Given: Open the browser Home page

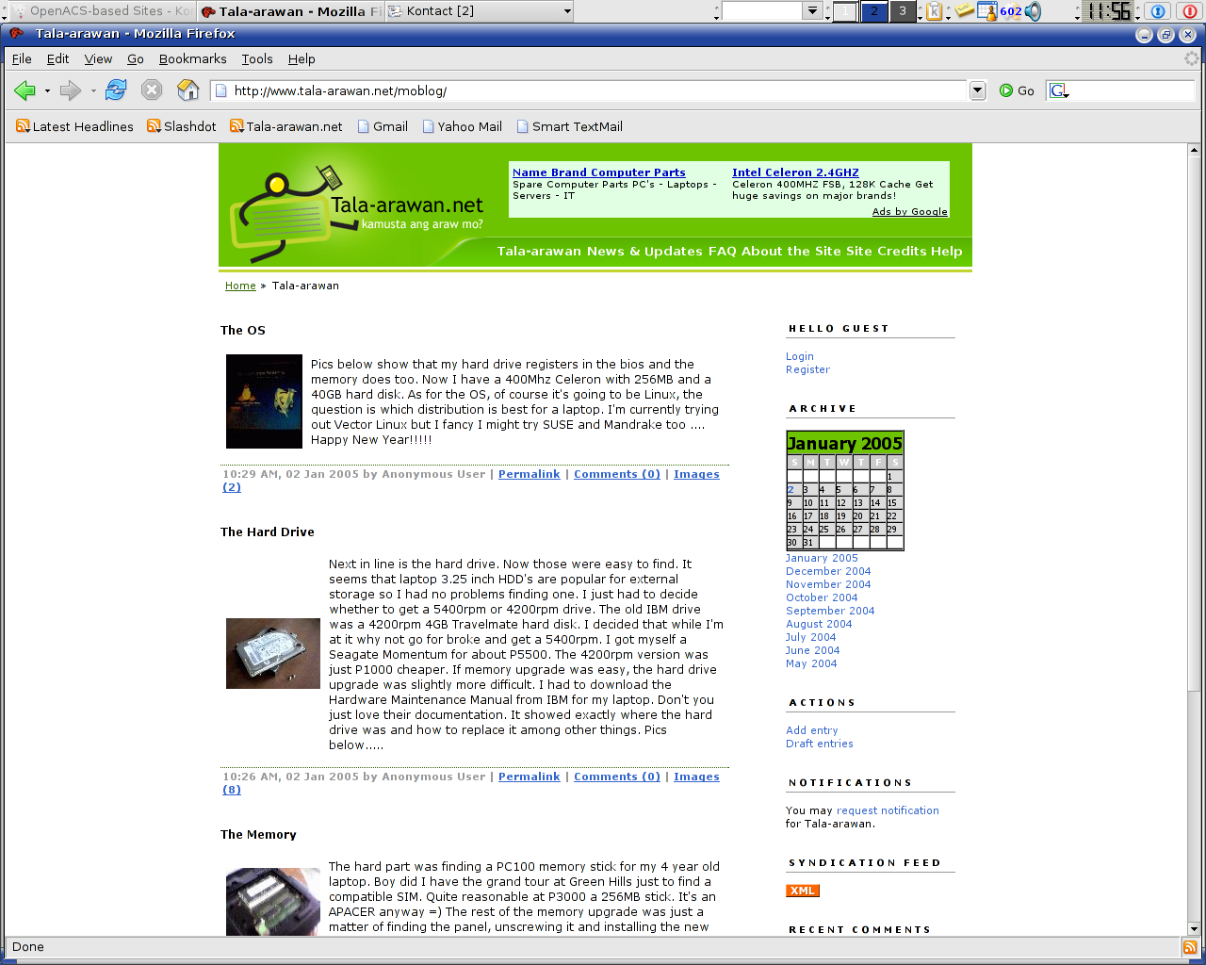Looking at the screenshot, I should tap(187, 90).
